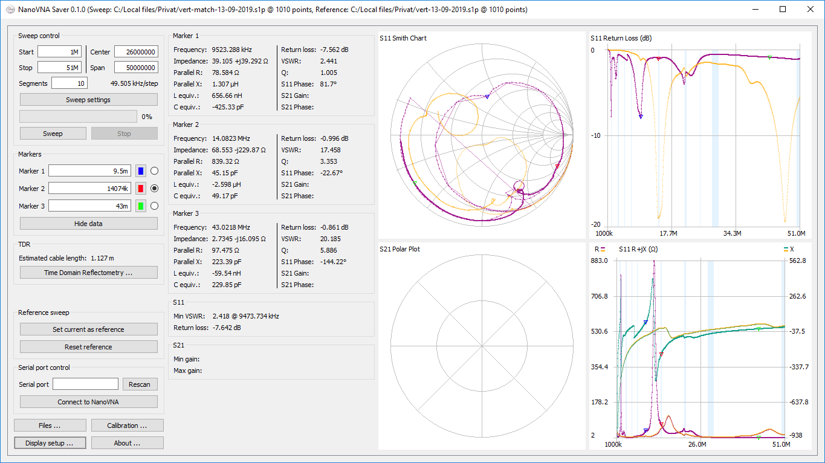
Task: Open Time Domain Reflectometry window
Action: click(x=88, y=273)
